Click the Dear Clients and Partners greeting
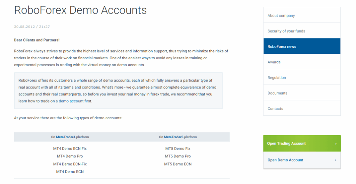Screen dimensions: 356x184 37,40
